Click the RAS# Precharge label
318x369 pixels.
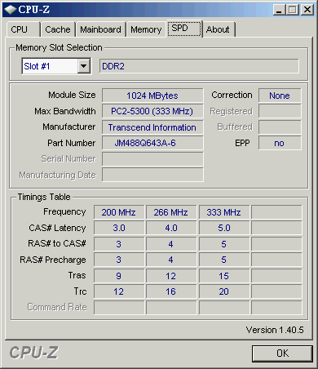click(x=53, y=260)
